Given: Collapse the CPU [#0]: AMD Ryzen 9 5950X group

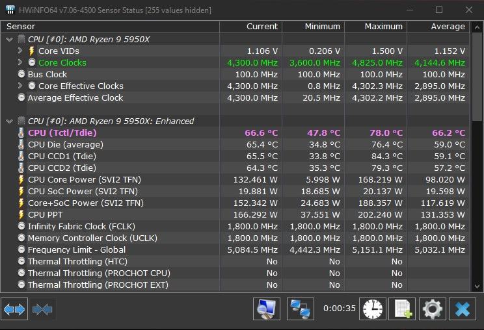Looking at the screenshot, I should pyautogui.click(x=9, y=40).
